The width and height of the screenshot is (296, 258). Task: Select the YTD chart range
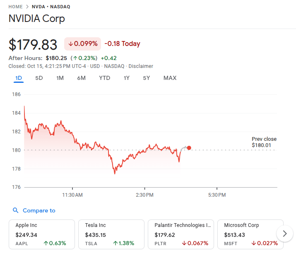coord(104,78)
